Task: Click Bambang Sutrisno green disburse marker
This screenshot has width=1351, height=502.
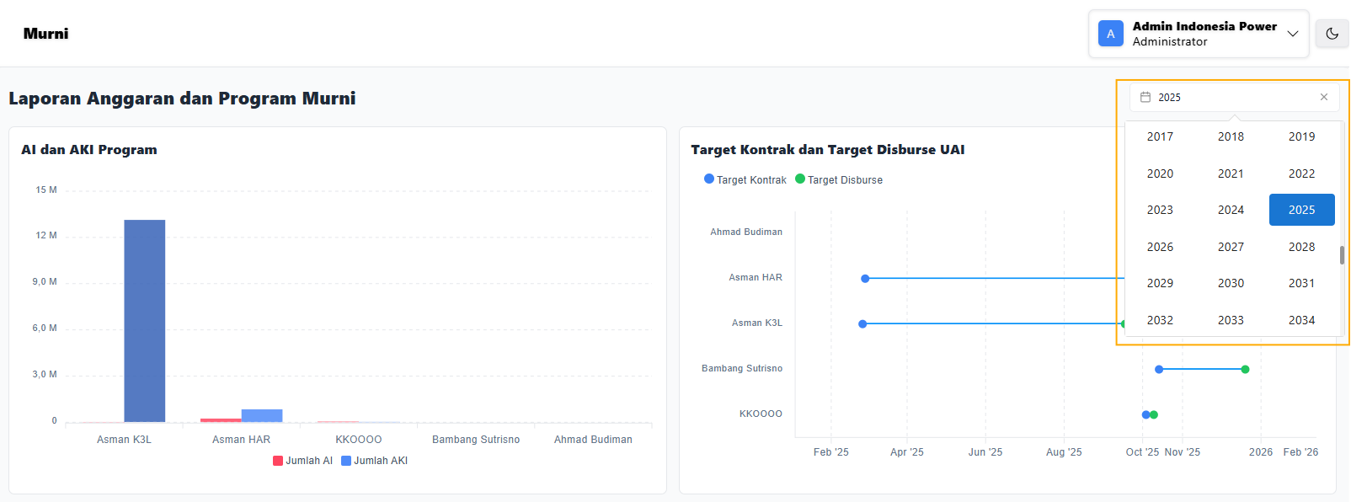Action: (x=1245, y=369)
